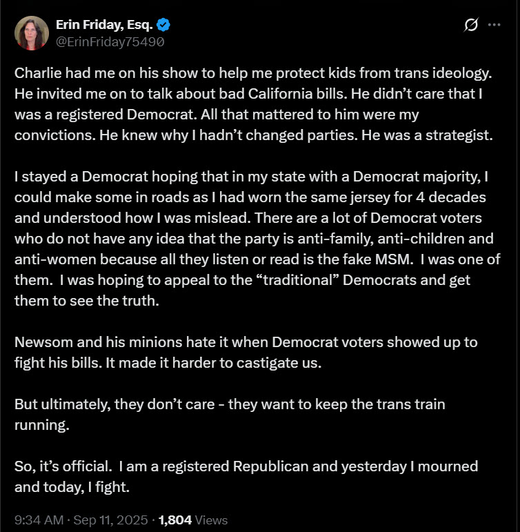
Task: Click the blue verified checkmark badge
Action: coord(163,25)
